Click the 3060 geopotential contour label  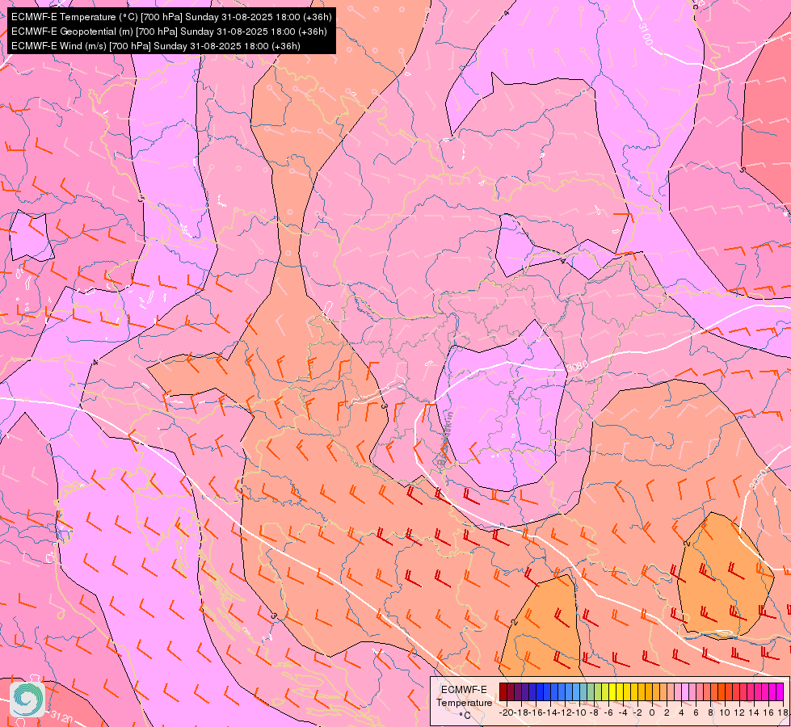pos(758,479)
